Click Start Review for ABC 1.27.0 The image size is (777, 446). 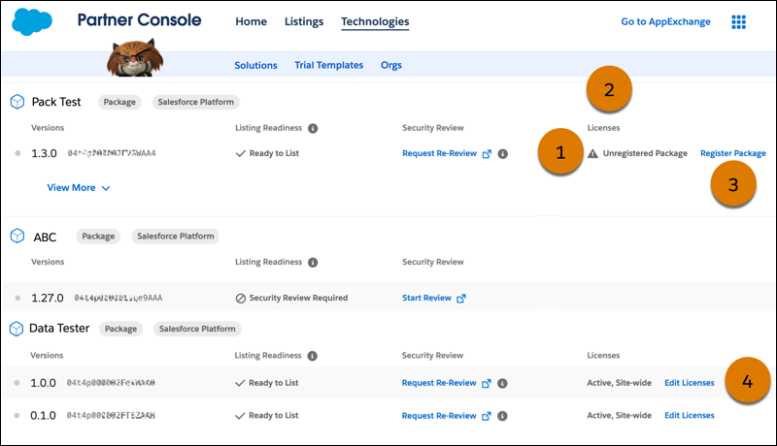pos(426,298)
